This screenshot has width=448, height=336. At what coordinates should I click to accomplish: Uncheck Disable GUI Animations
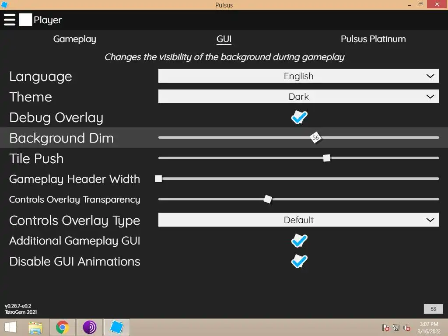[x=299, y=261]
